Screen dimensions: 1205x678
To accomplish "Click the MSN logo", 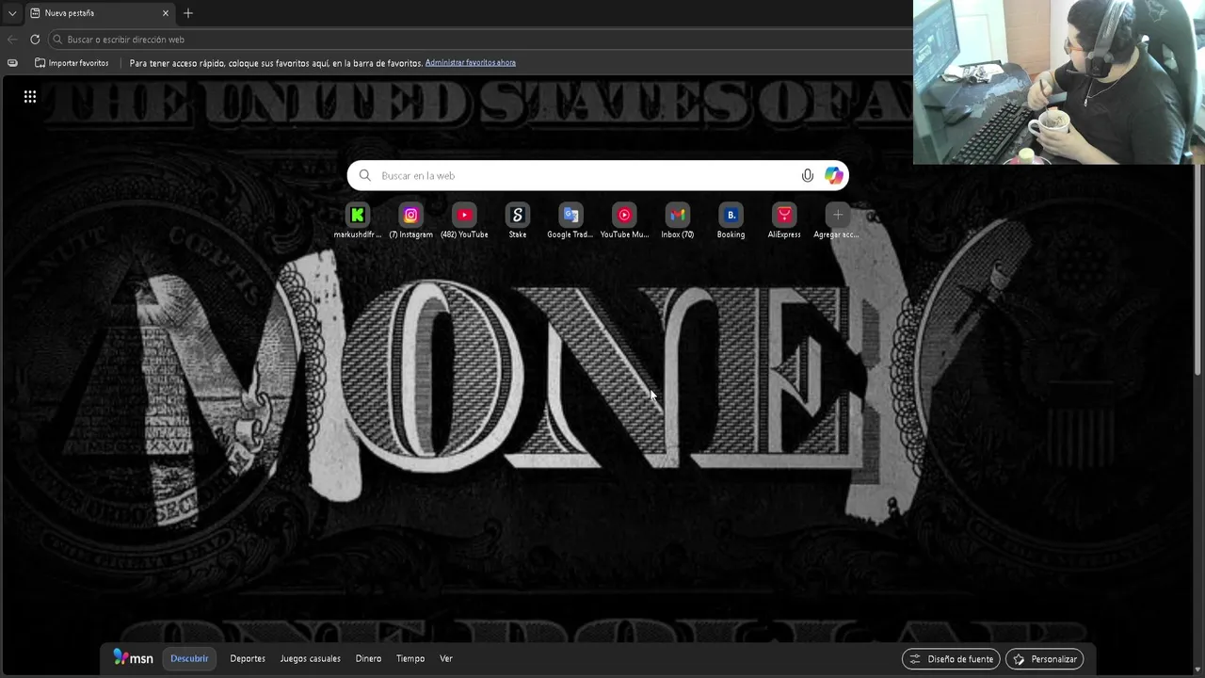I will 133,658.
